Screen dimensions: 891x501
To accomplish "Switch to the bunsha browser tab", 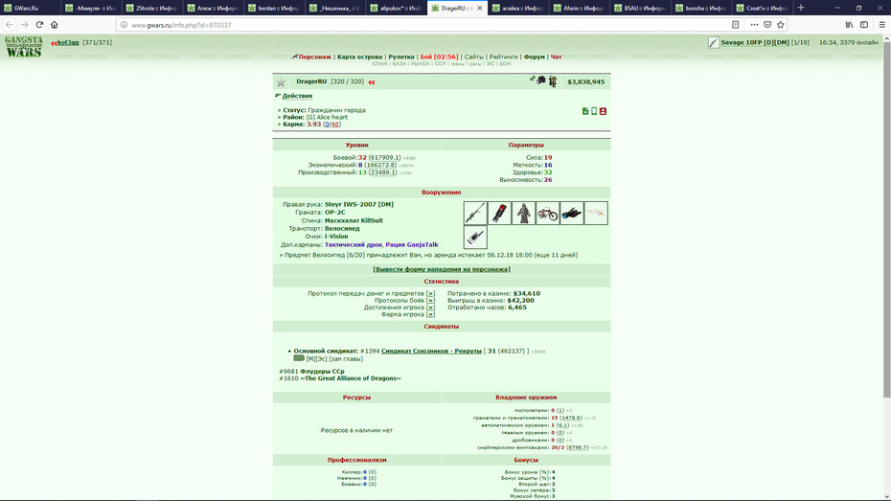I will pyautogui.click(x=701, y=8).
